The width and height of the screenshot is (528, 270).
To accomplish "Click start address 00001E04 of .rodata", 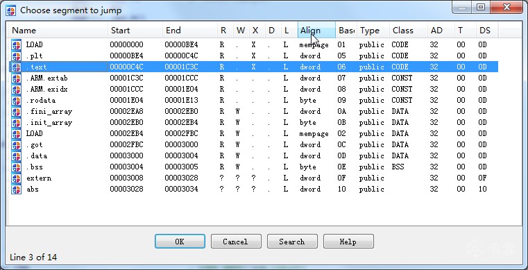I will coord(126,101).
